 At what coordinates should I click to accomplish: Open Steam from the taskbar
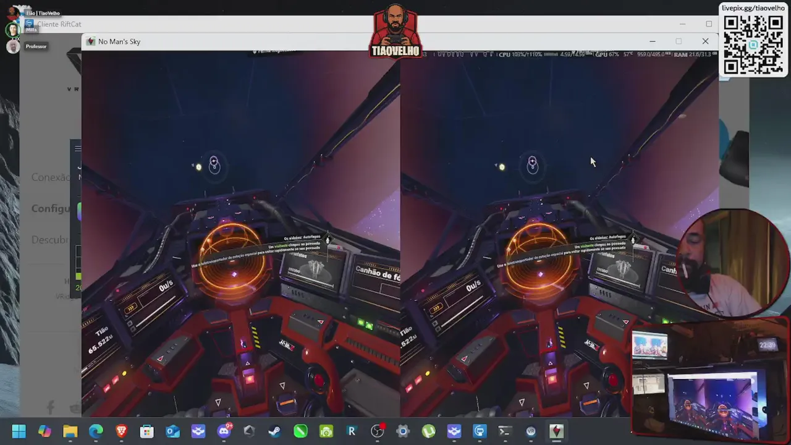[274, 431]
